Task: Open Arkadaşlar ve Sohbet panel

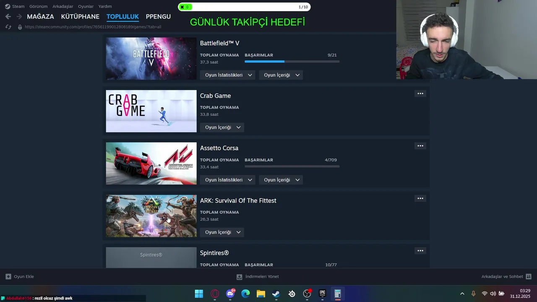Action: click(506, 276)
